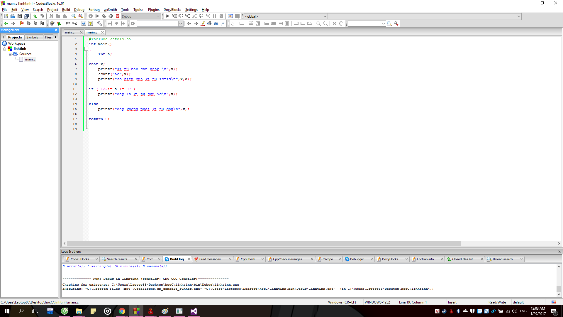
Task: Click the Zoom in editor icon
Action: (x=318, y=23)
